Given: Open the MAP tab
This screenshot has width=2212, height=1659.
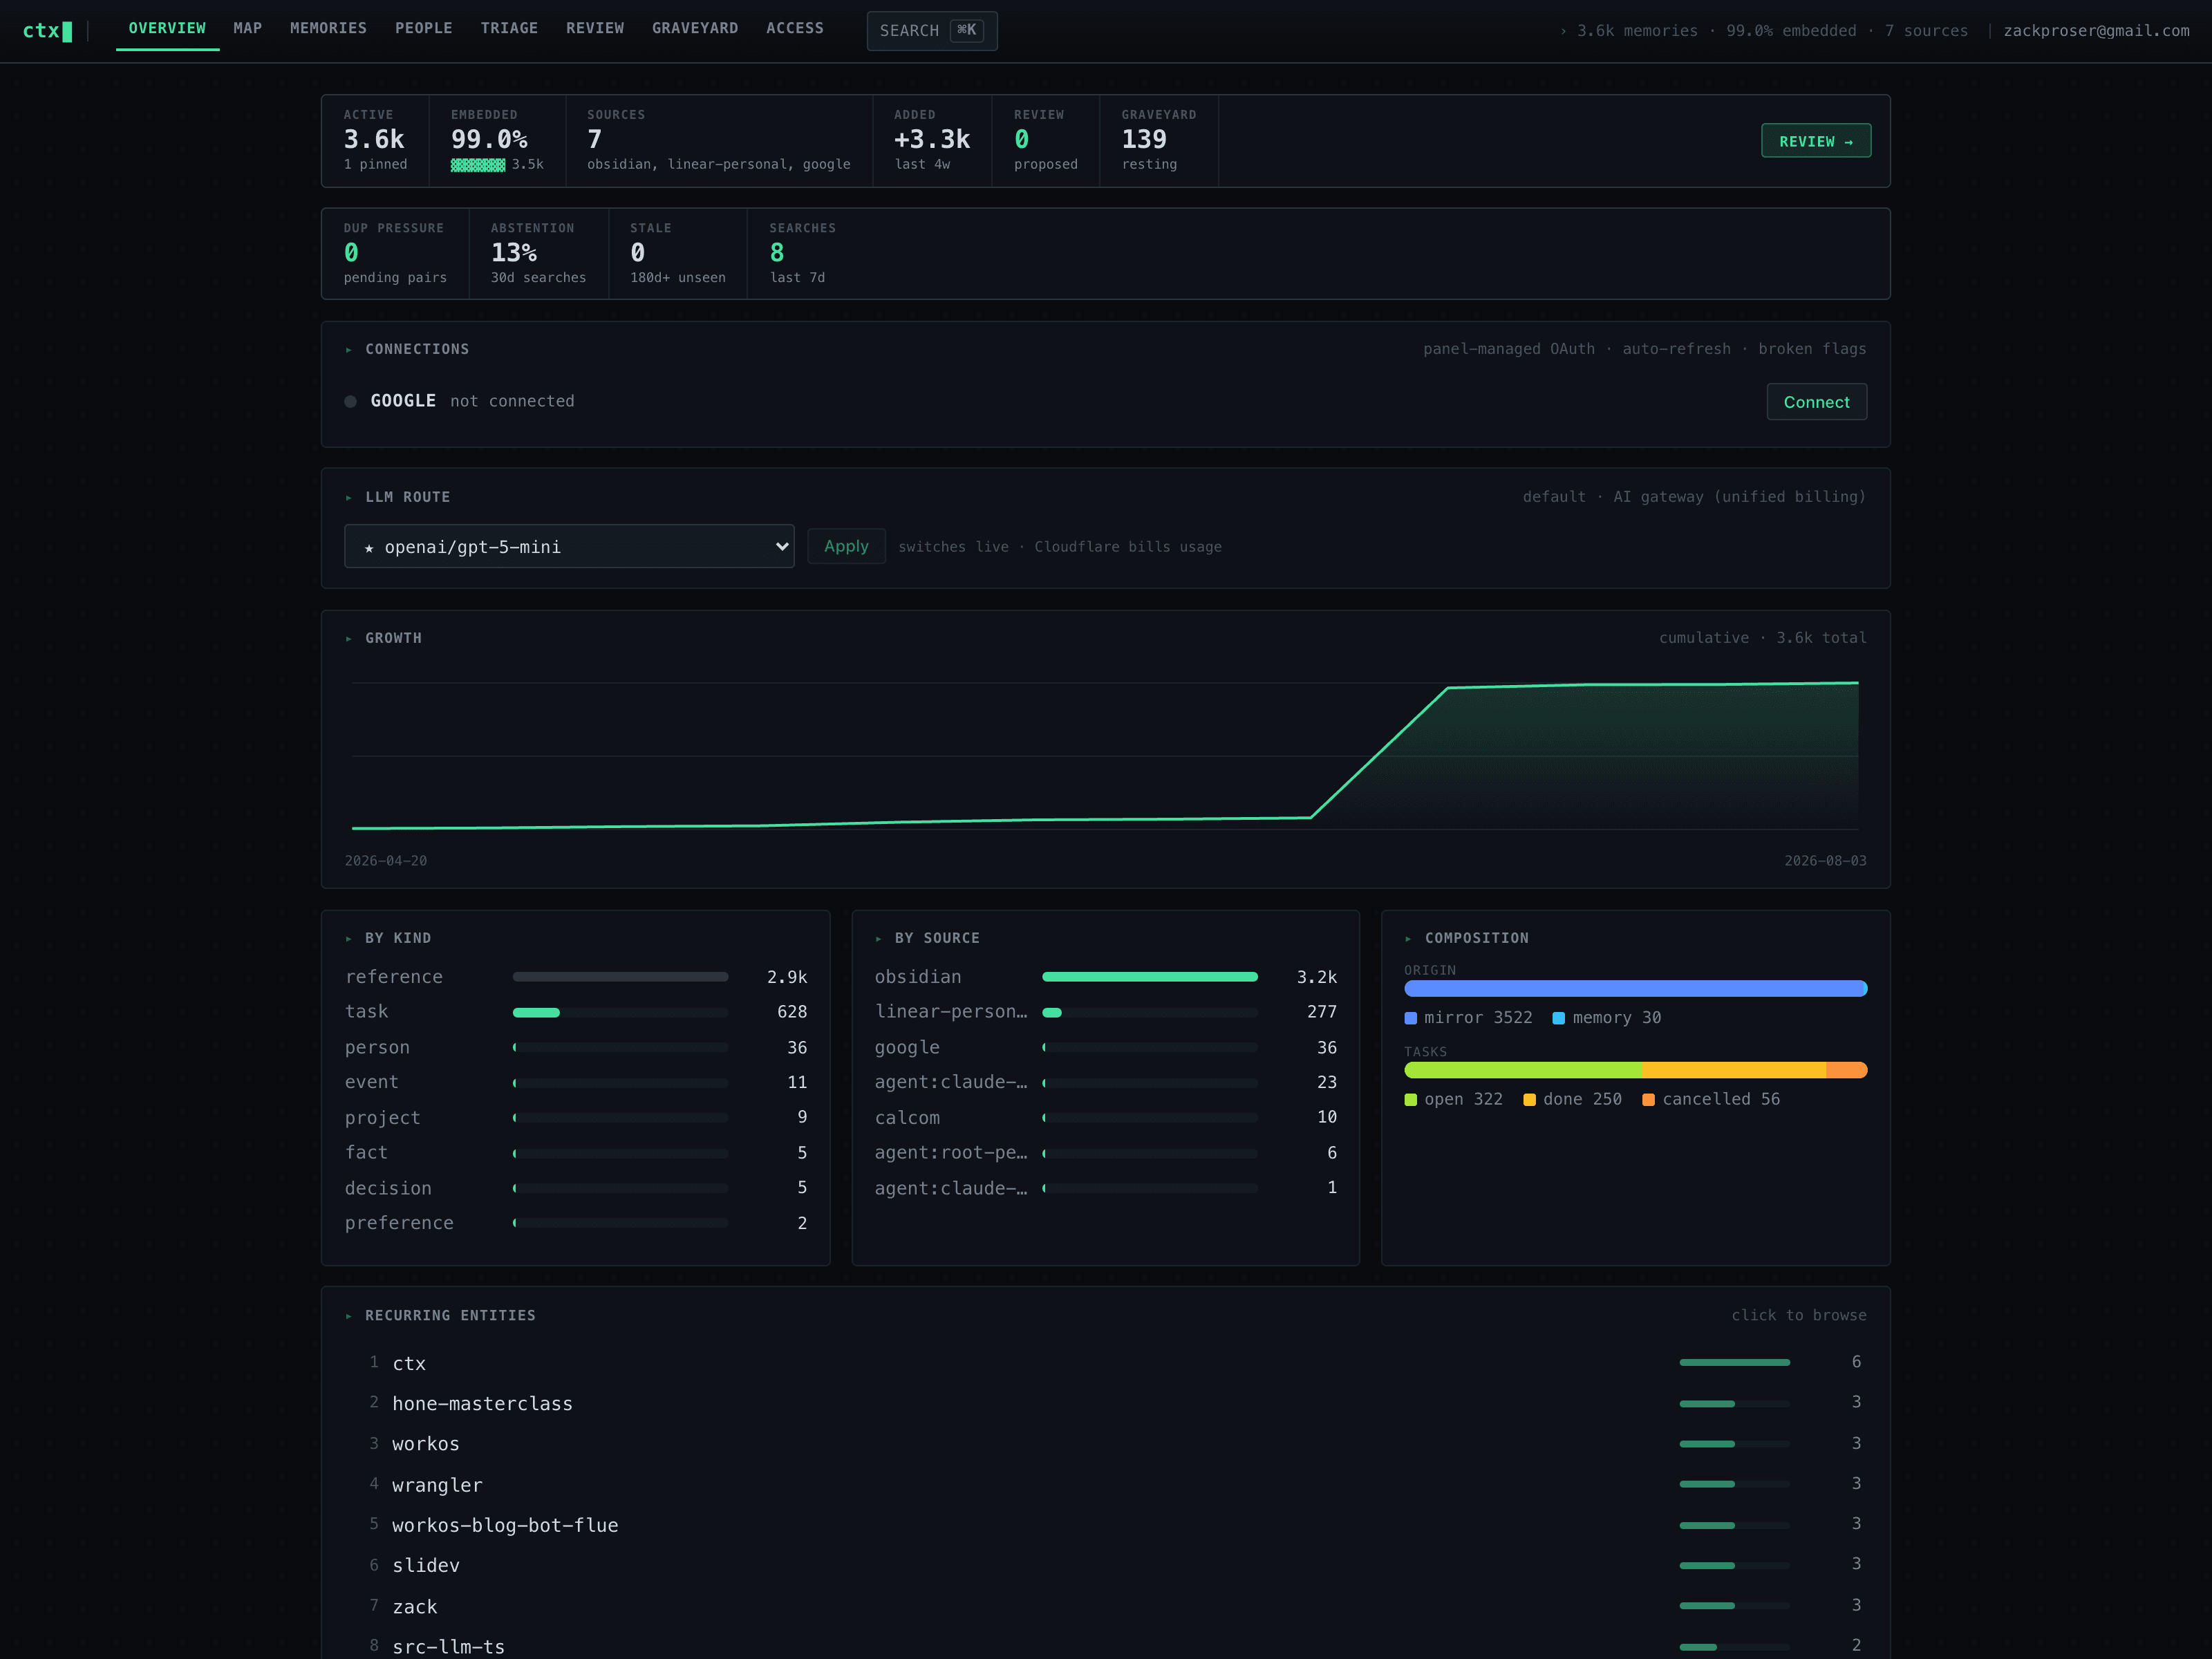Looking at the screenshot, I should click(x=248, y=29).
